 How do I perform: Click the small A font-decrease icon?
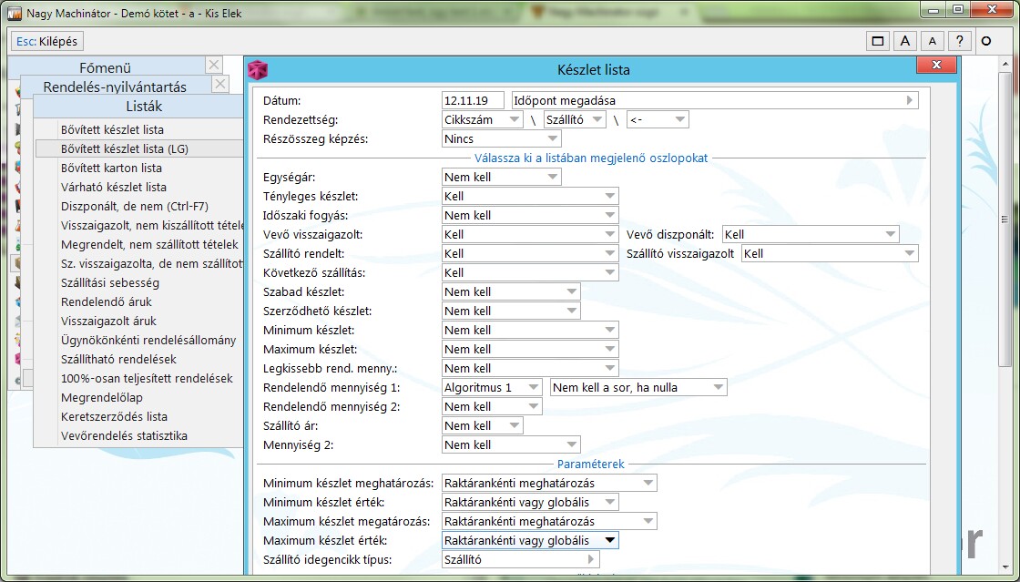(931, 41)
